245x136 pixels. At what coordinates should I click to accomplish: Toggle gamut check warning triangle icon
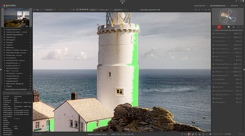point(200,134)
